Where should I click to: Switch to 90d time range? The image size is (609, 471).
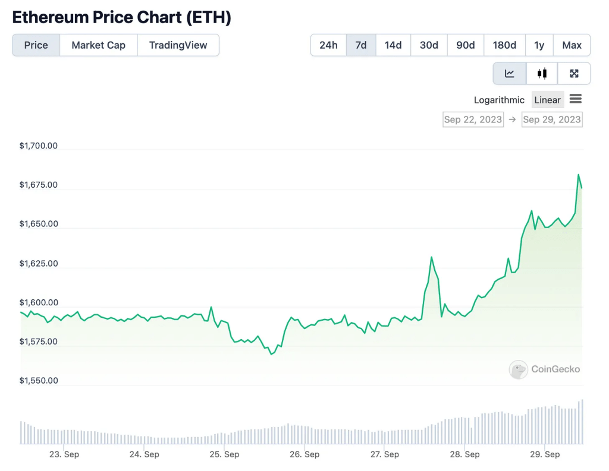click(x=466, y=45)
